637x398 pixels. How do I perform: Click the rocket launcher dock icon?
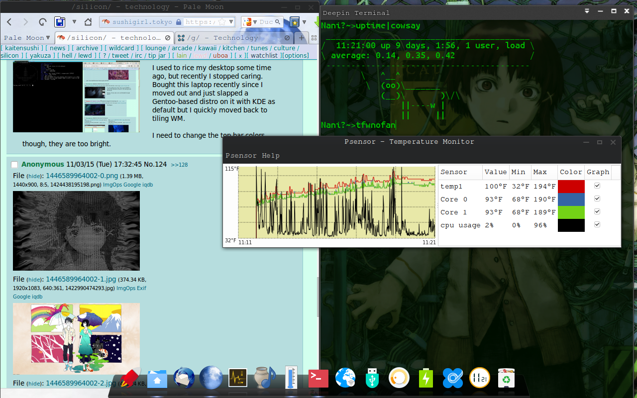pos(130,379)
